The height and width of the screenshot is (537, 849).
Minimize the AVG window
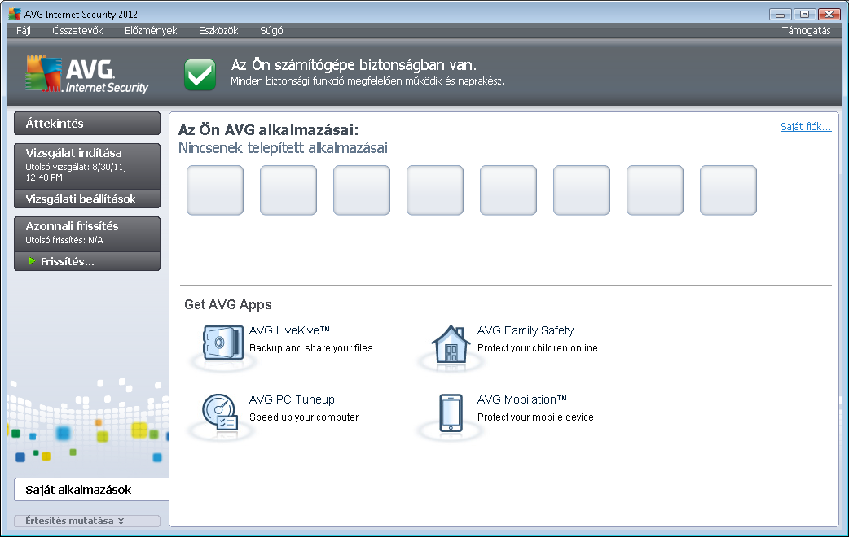780,15
